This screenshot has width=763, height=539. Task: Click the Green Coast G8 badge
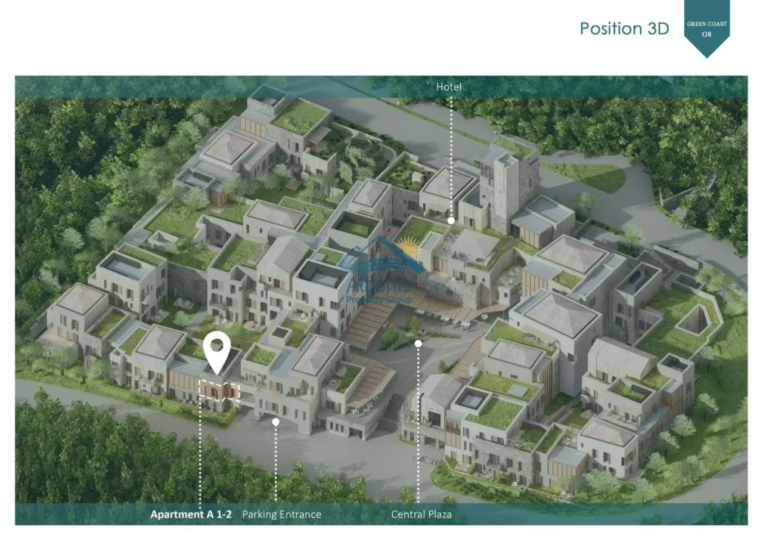[707, 28]
